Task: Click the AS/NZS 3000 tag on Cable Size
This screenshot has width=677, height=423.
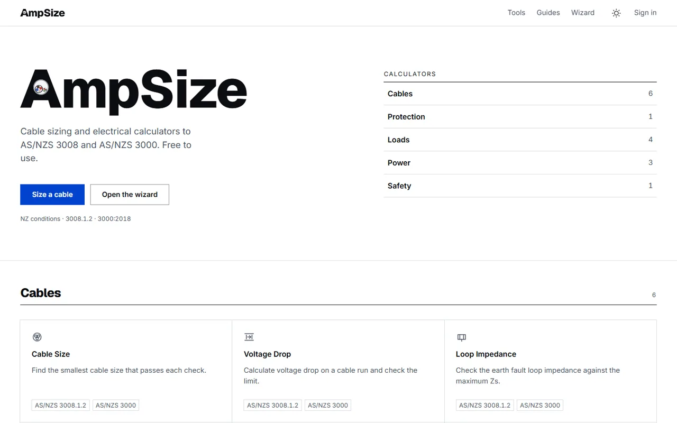Action: click(x=116, y=406)
